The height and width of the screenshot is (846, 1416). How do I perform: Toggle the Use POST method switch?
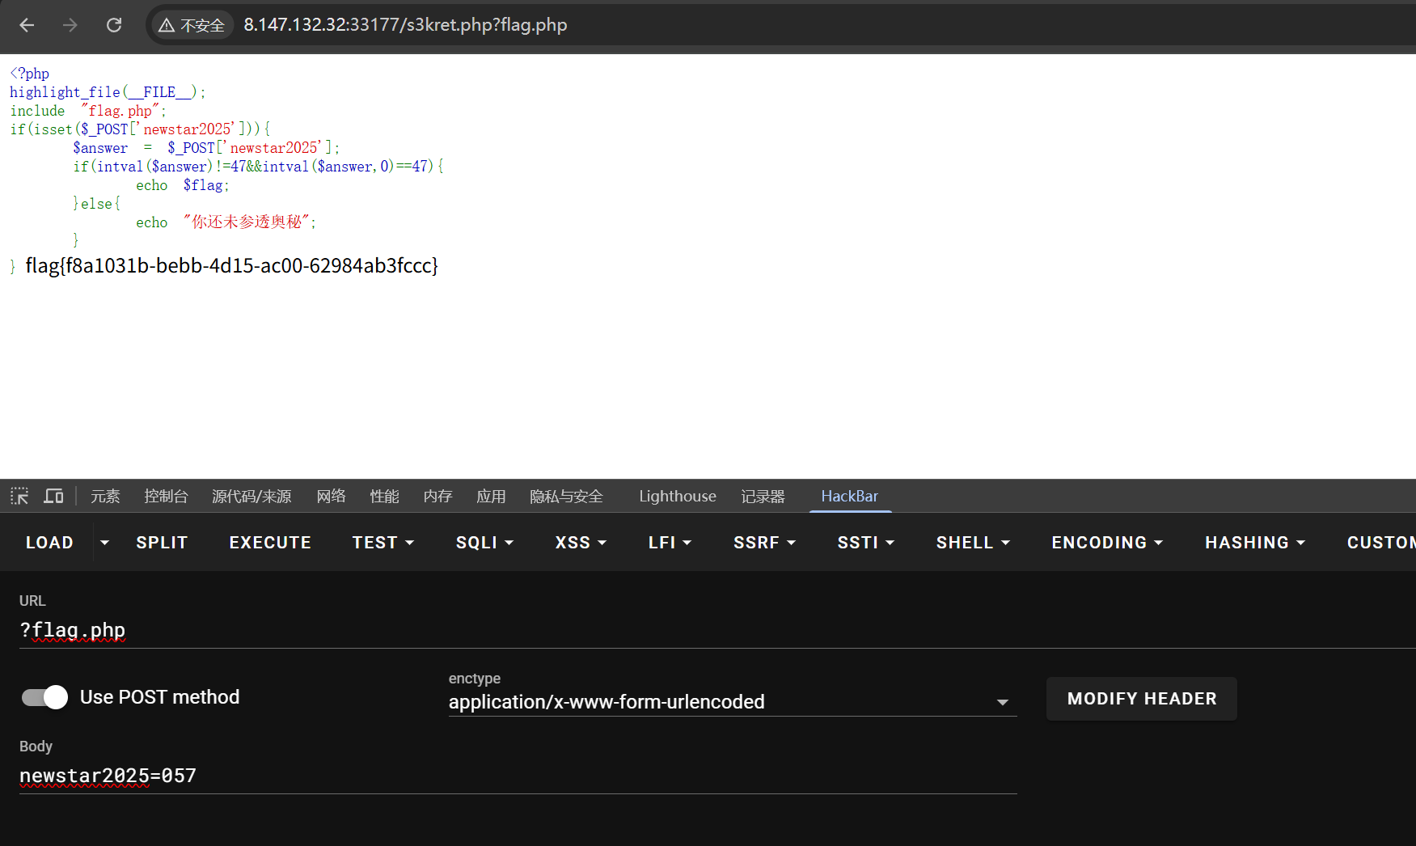tap(45, 697)
